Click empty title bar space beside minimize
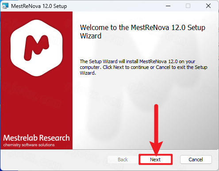Image resolution: width=219 pixels, height=171 pixels. click(115, 6)
